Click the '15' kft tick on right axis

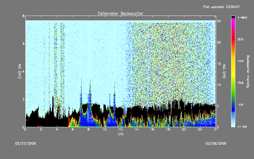219,64
